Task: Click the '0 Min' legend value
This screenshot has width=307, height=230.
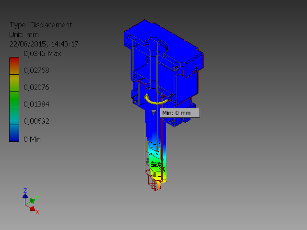Action: point(32,139)
